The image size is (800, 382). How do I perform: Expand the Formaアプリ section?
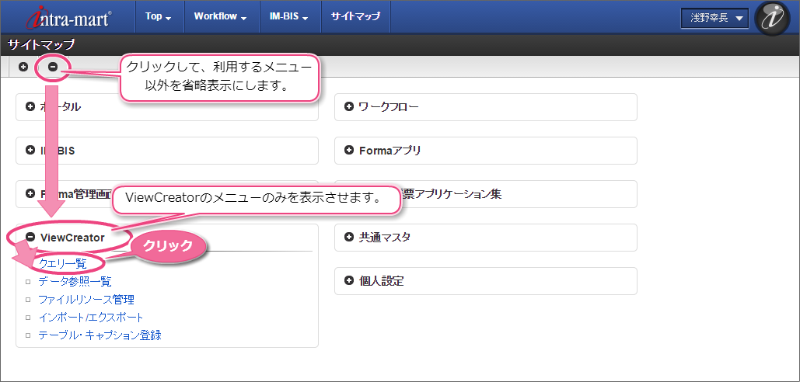(x=349, y=151)
